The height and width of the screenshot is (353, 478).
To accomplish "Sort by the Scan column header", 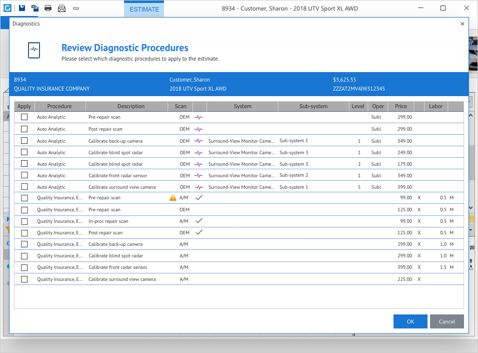I will pos(180,106).
